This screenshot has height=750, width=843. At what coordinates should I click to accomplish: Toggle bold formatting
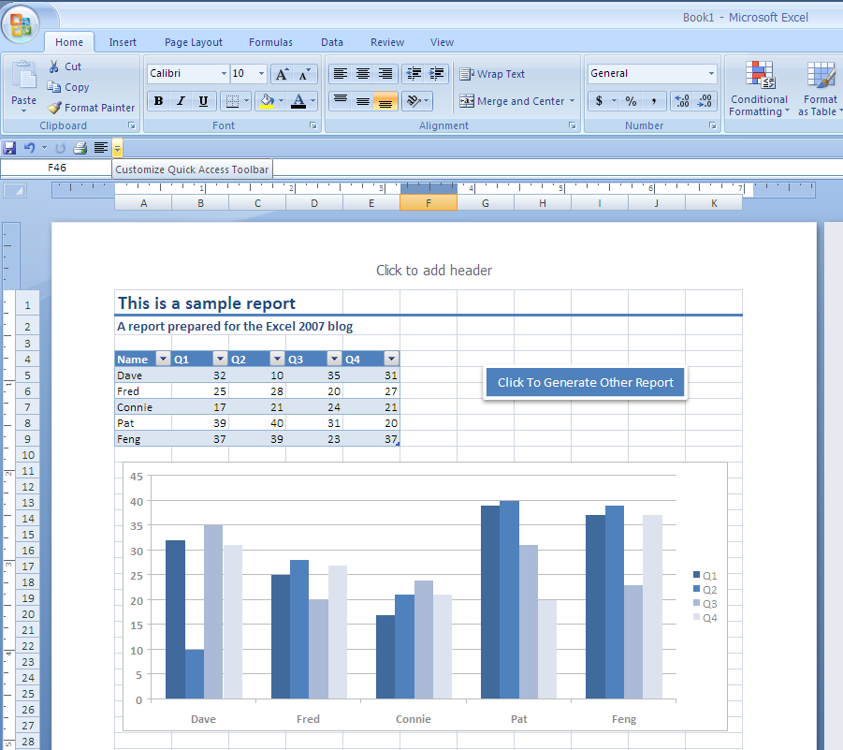(x=158, y=101)
